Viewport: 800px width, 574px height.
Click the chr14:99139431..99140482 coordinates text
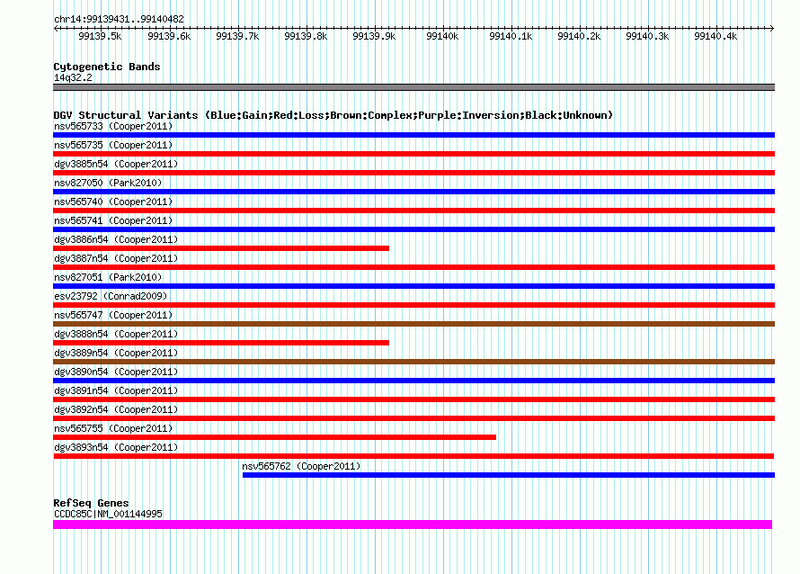click(x=119, y=19)
